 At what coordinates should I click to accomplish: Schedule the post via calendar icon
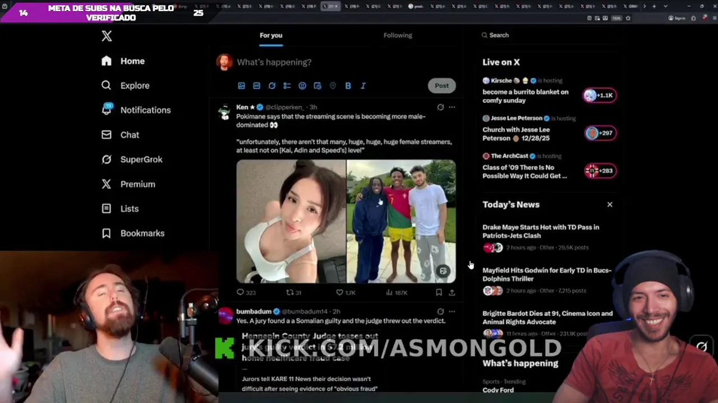pyautogui.click(x=317, y=86)
